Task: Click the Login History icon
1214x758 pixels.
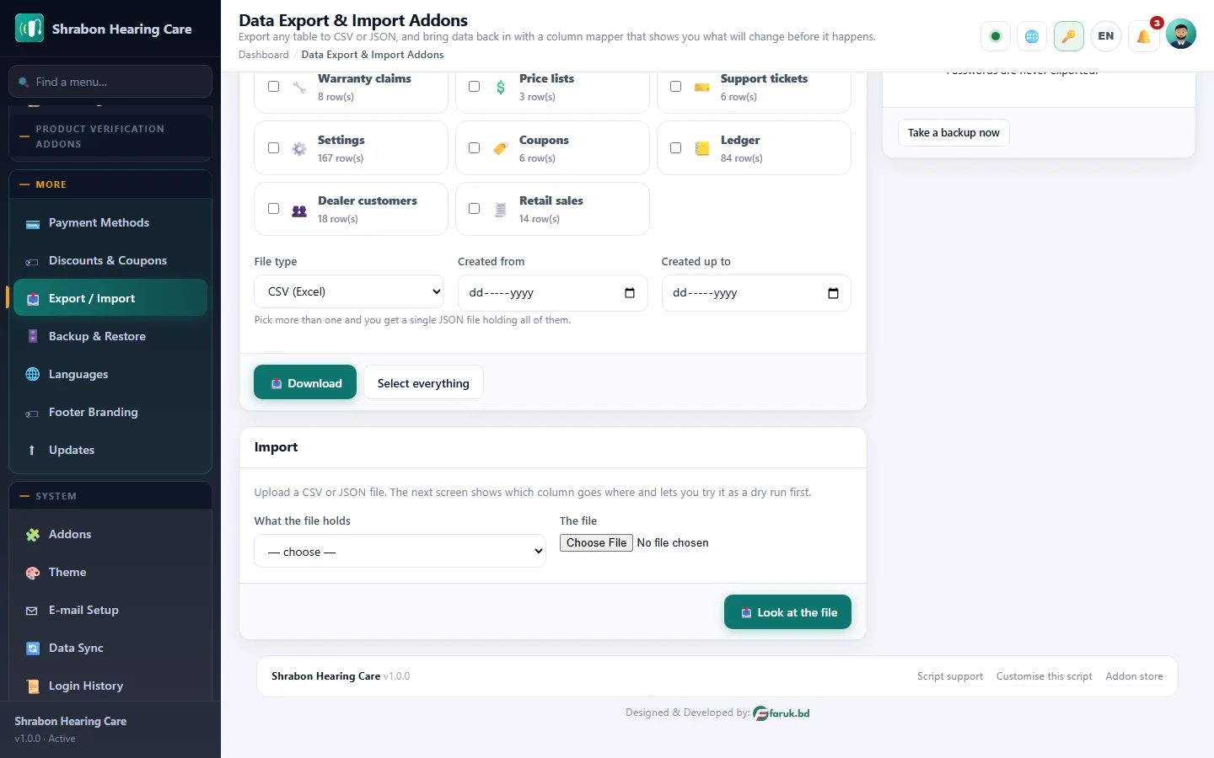Action: [x=33, y=686]
